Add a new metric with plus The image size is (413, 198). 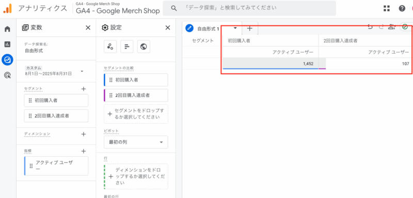tap(84, 151)
